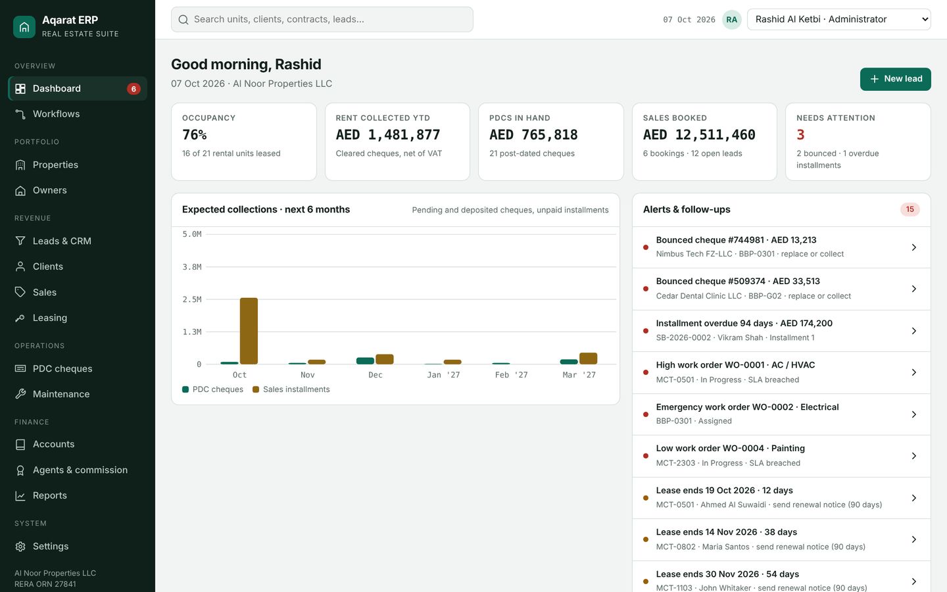The height and width of the screenshot is (592, 947).
Task: Open the Maintenance sidebar item
Action: click(78, 394)
